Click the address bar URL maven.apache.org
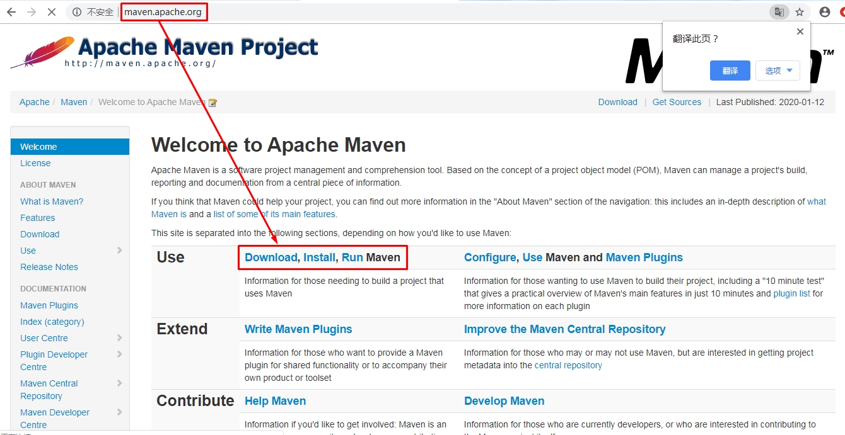 (163, 12)
